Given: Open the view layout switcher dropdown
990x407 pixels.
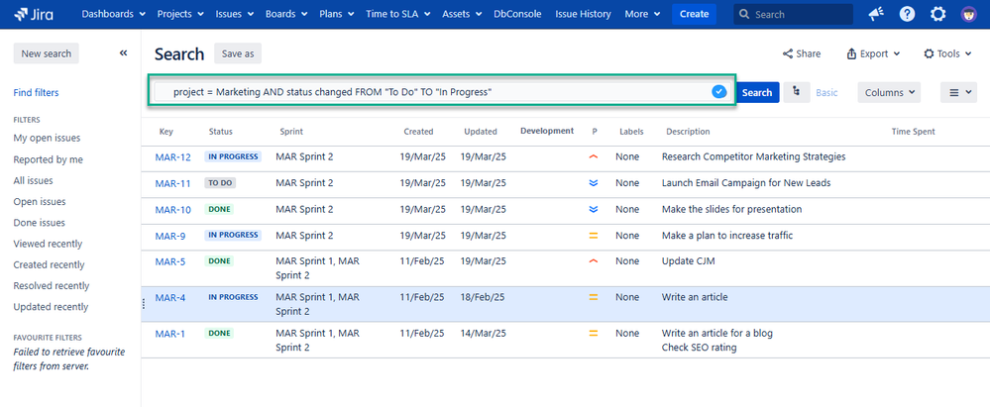Looking at the screenshot, I should click(958, 92).
